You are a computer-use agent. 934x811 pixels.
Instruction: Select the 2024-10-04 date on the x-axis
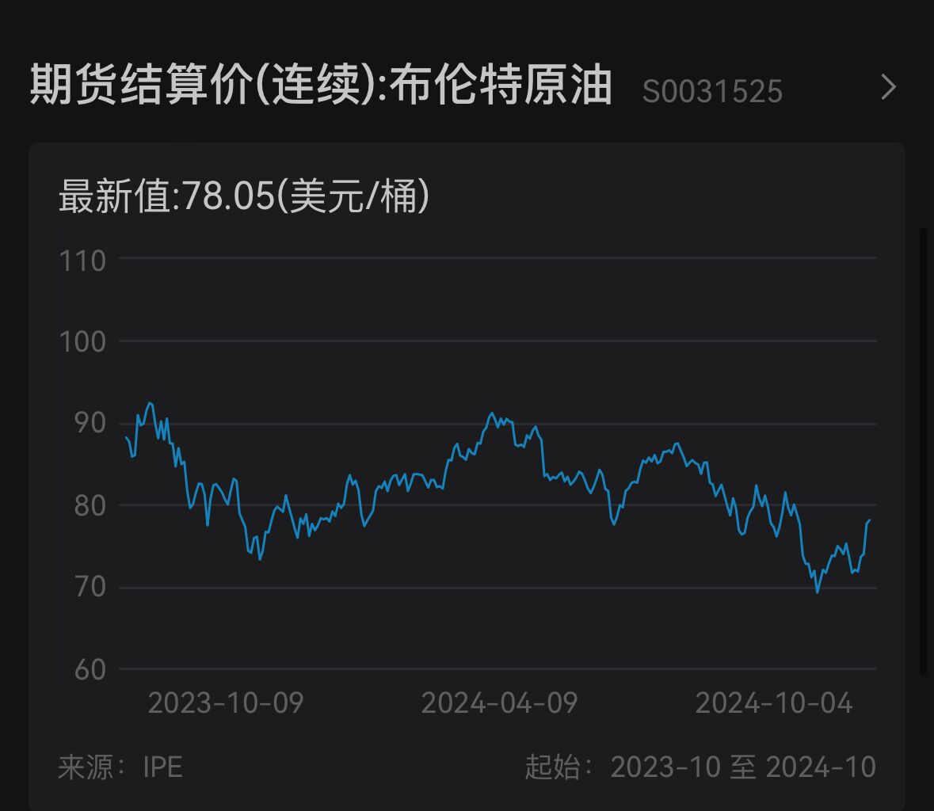[x=773, y=703]
